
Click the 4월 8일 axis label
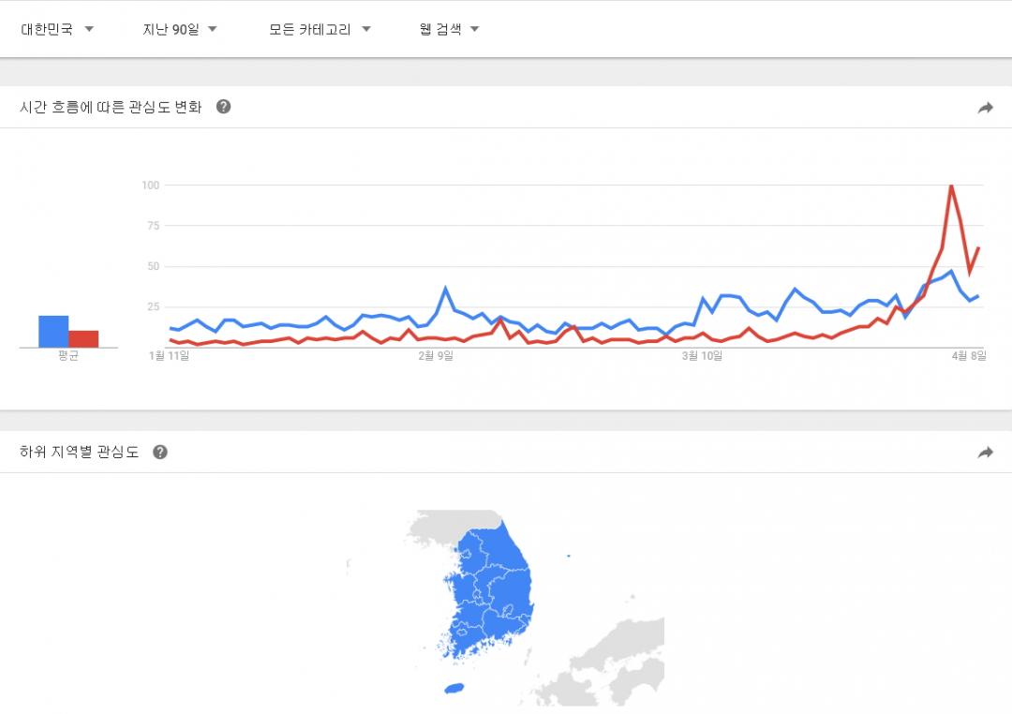(968, 355)
